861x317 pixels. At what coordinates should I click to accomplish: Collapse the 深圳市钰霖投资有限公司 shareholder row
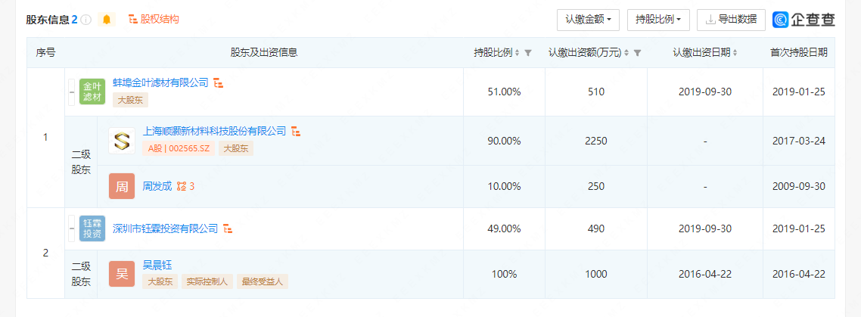(72, 228)
